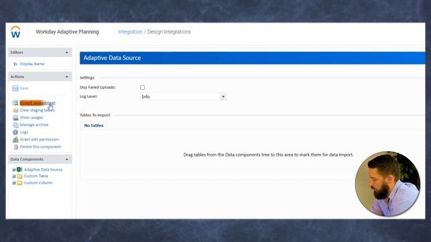Click the Adaptive Data Source spreadsheet icon
The width and height of the screenshot is (431, 242).
[x=20, y=169]
